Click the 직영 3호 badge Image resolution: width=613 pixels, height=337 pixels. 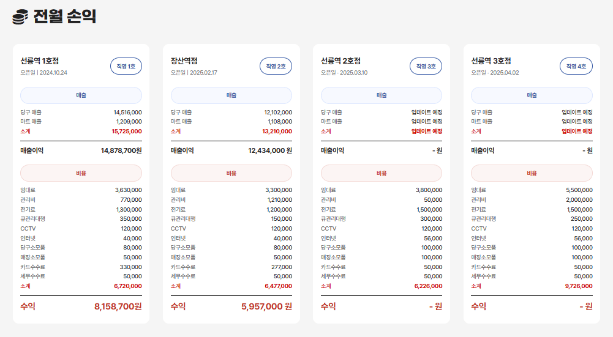point(426,66)
